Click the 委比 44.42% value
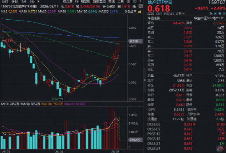 [x=179, y=23]
